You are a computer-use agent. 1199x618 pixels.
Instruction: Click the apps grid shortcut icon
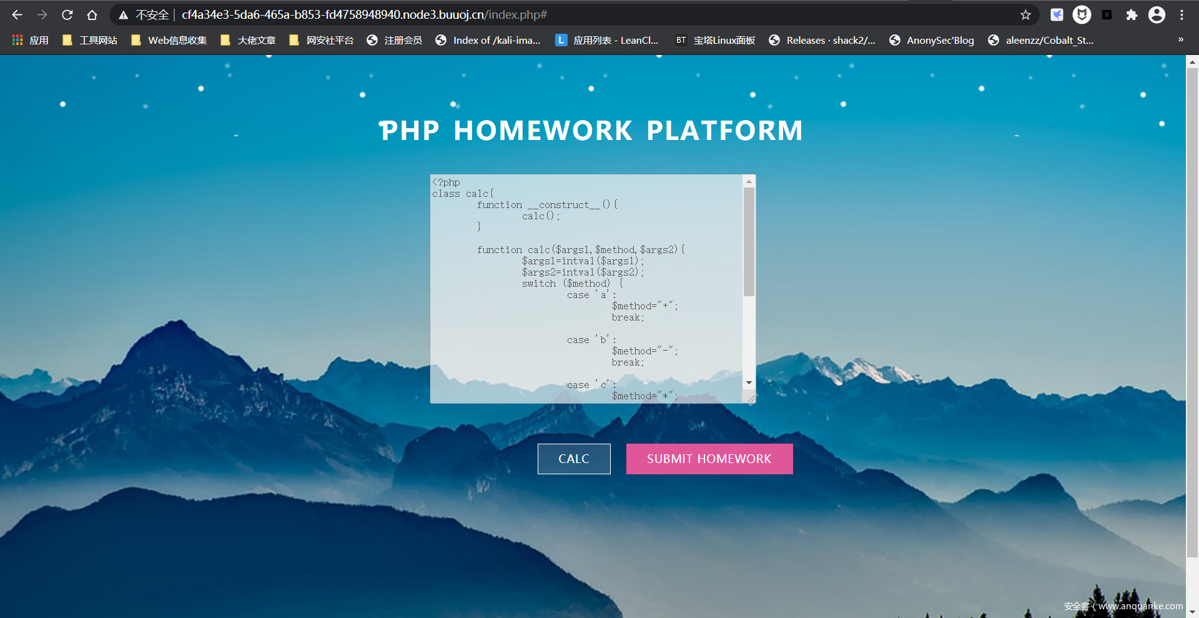[17, 40]
